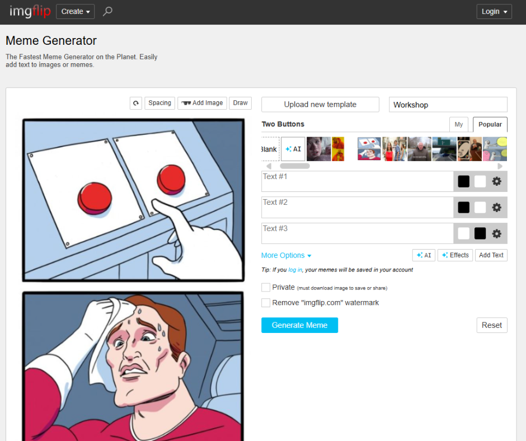The width and height of the screenshot is (526, 441).
Task: Select the Blank template thumbnail
Action: [270, 149]
